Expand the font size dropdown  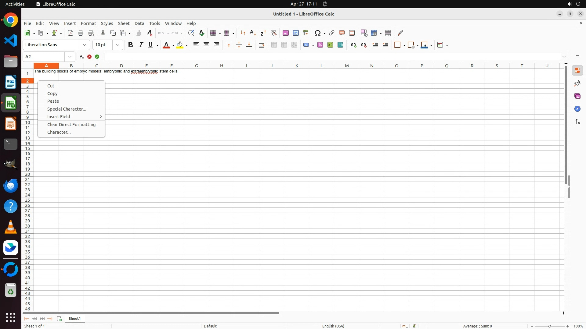coord(118,45)
